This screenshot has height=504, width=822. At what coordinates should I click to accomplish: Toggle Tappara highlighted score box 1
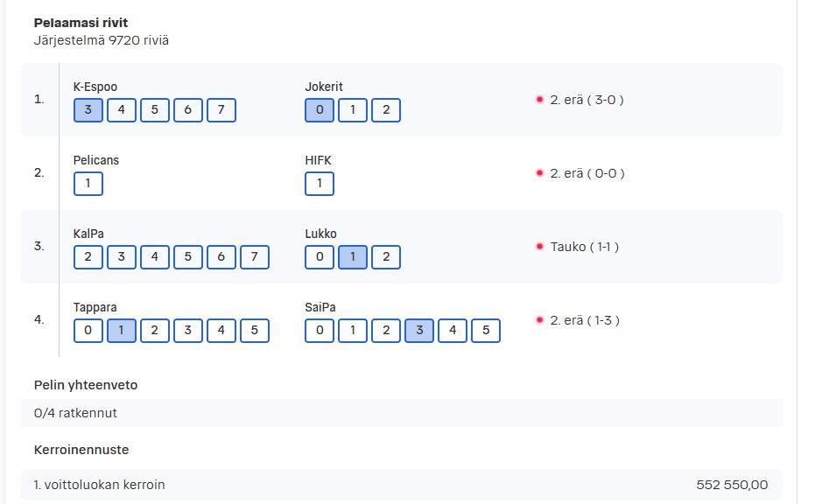pos(121,330)
